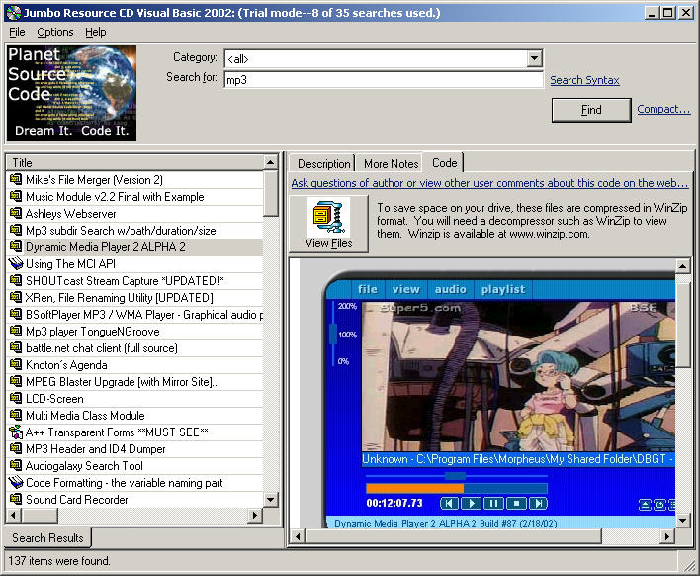Click results list scroll right arrow
Image resolution: width=700 pixels, height=576 pixels.
(255, 515)
